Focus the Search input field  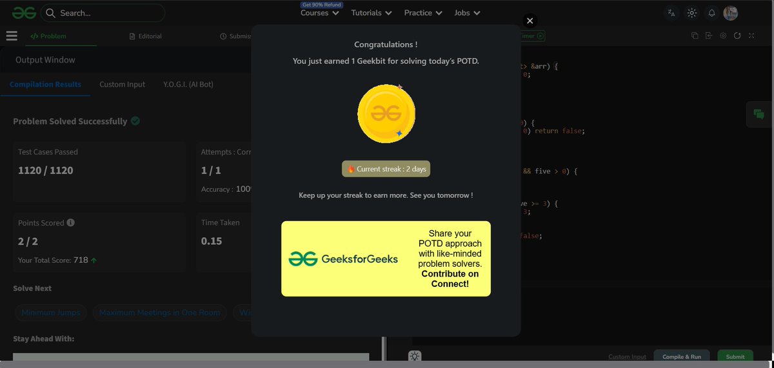(103, 13)
